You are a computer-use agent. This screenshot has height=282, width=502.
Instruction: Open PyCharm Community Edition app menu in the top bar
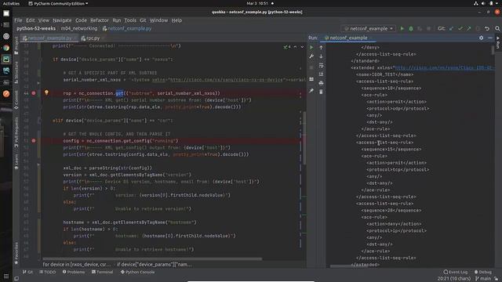tap(58, 3)
